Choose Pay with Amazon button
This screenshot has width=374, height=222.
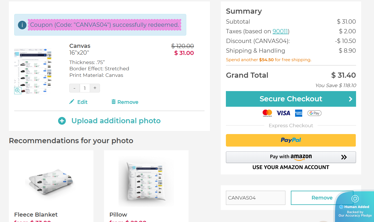point(291,157)
